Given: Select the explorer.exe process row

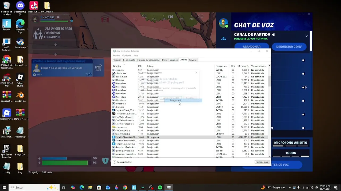Looking at the screenshot, I should pyautogui.click(x=190, y=127).
